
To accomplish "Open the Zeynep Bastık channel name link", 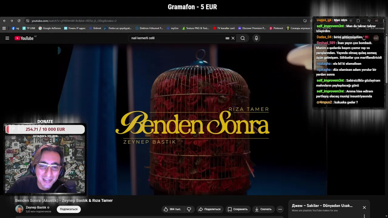I will (x=36, y=207).
